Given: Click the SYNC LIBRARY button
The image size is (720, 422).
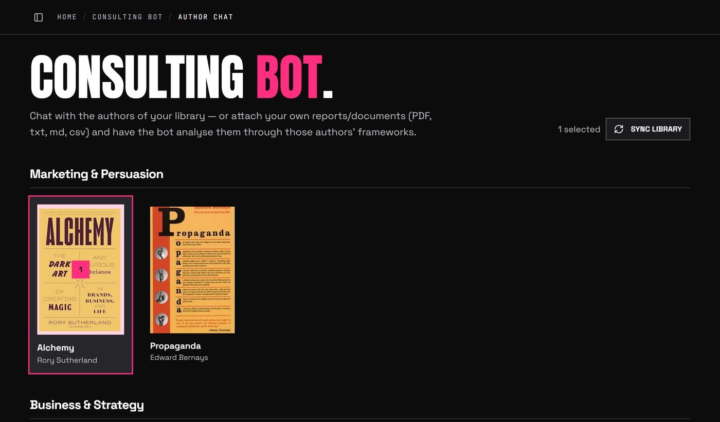Looking at the screenshot, I should pyautogui.click(x=647, y=129).
